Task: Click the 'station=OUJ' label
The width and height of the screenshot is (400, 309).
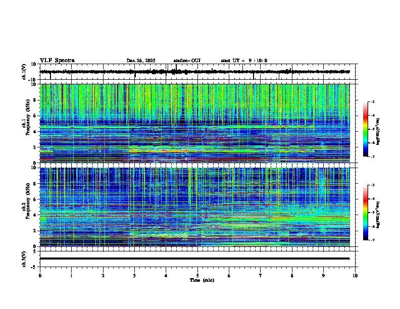Action: coord(187,61)
